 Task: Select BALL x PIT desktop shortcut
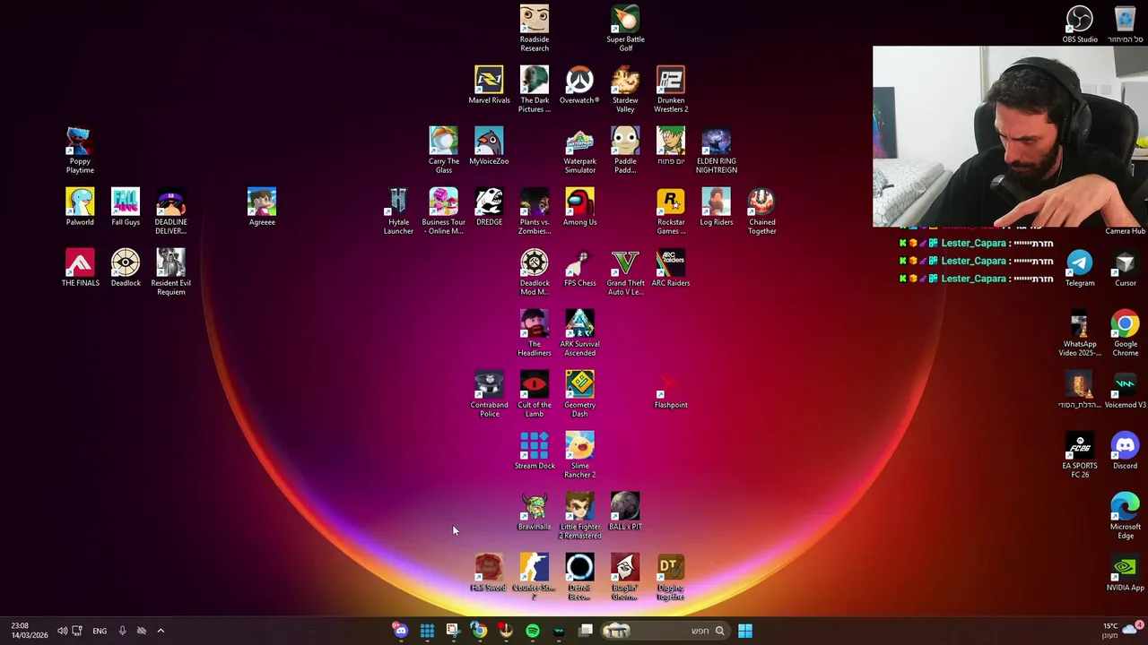[625, 512]
